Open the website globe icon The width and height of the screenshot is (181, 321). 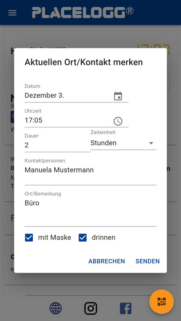(x=55, y=308)
